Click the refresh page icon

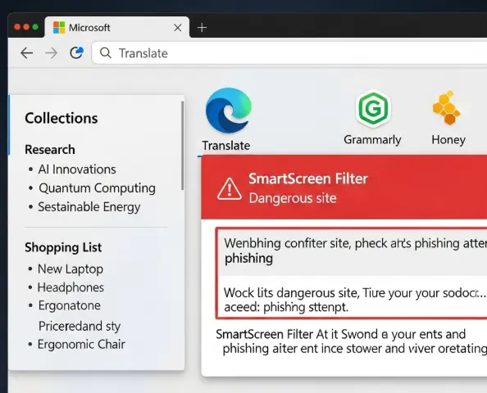click(x=76, y=52)
